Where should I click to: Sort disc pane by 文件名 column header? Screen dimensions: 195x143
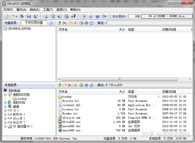82,29
